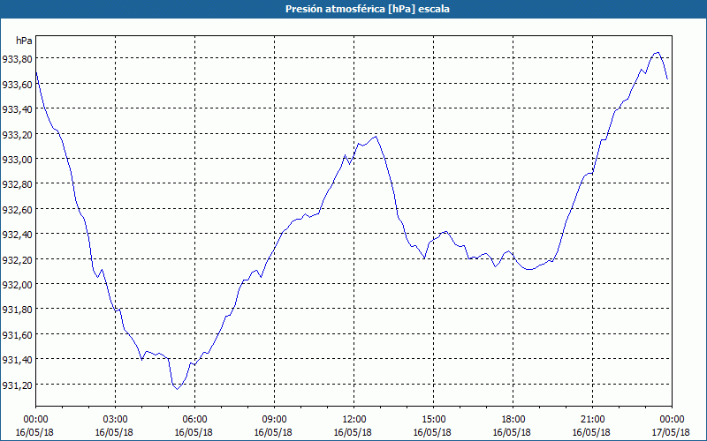
Task: Click the 931,40 y-axis value
Action: pos(17,359)
